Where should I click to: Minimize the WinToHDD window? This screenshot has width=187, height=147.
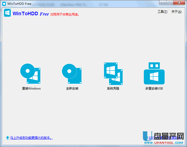(x=163, y=3)
